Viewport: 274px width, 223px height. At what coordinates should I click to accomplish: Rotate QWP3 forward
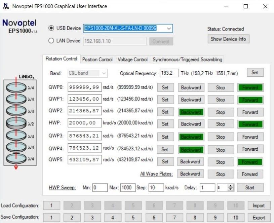250,137
